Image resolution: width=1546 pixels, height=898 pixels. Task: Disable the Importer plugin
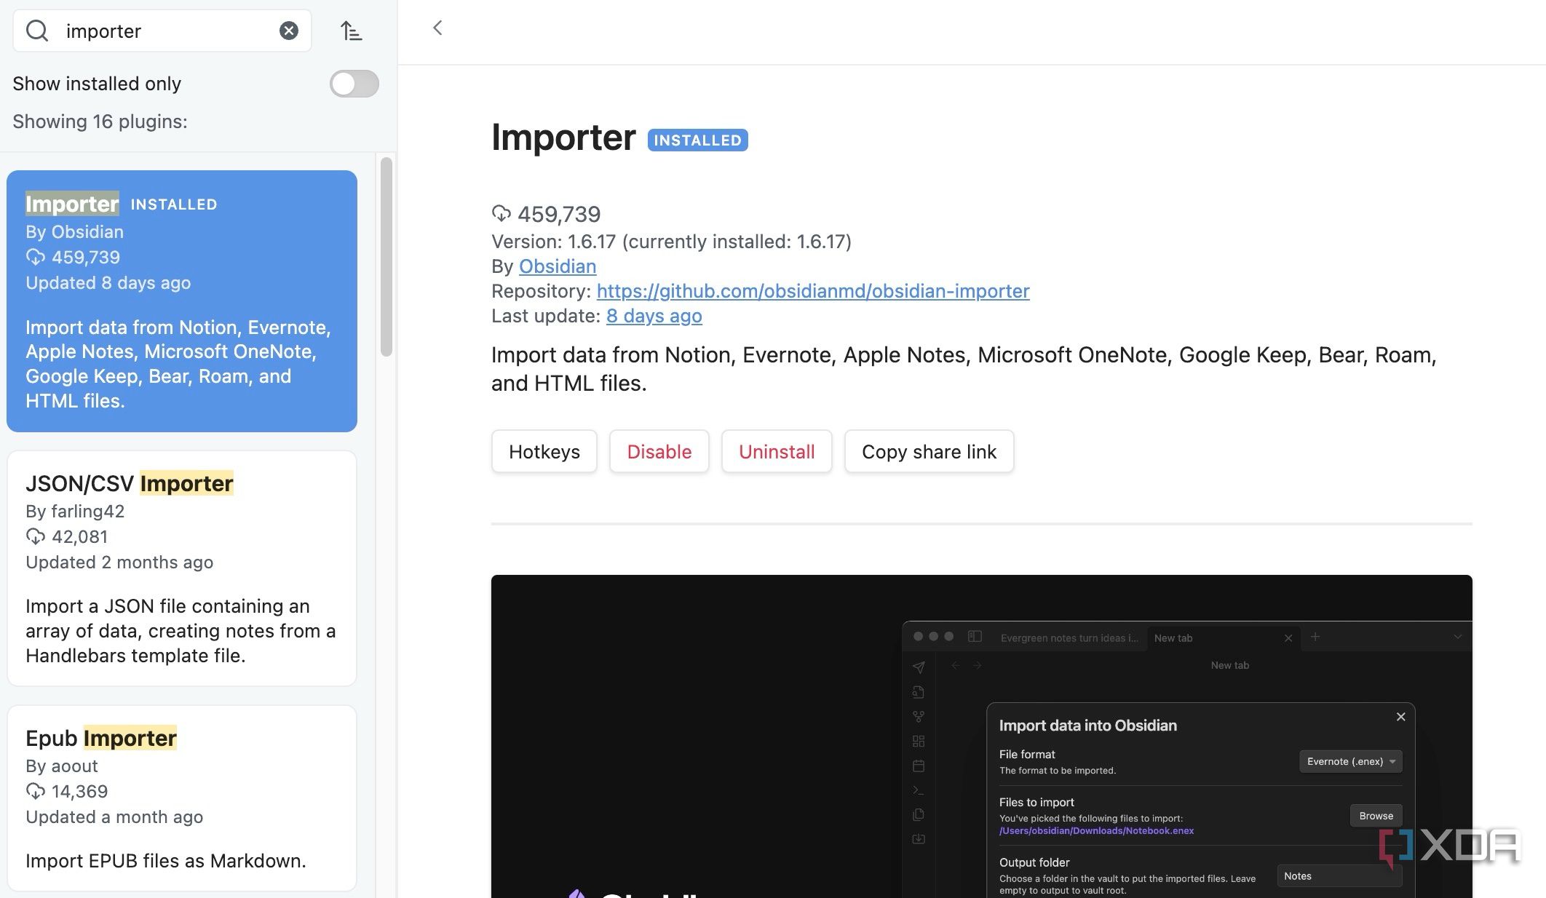pyautogui.click(x=659, y=451)
